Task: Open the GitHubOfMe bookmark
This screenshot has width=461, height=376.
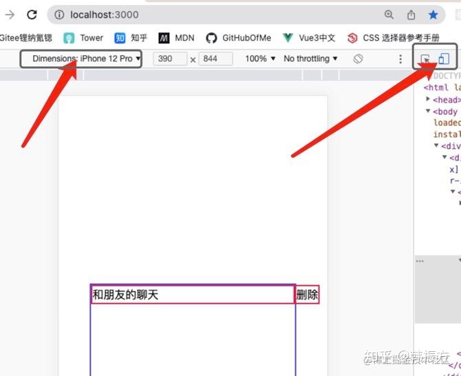Action: coord(239,38)
